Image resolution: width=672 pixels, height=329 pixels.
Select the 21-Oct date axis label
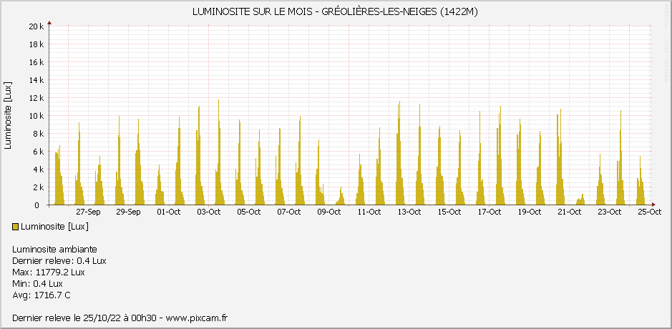point(569,212)
